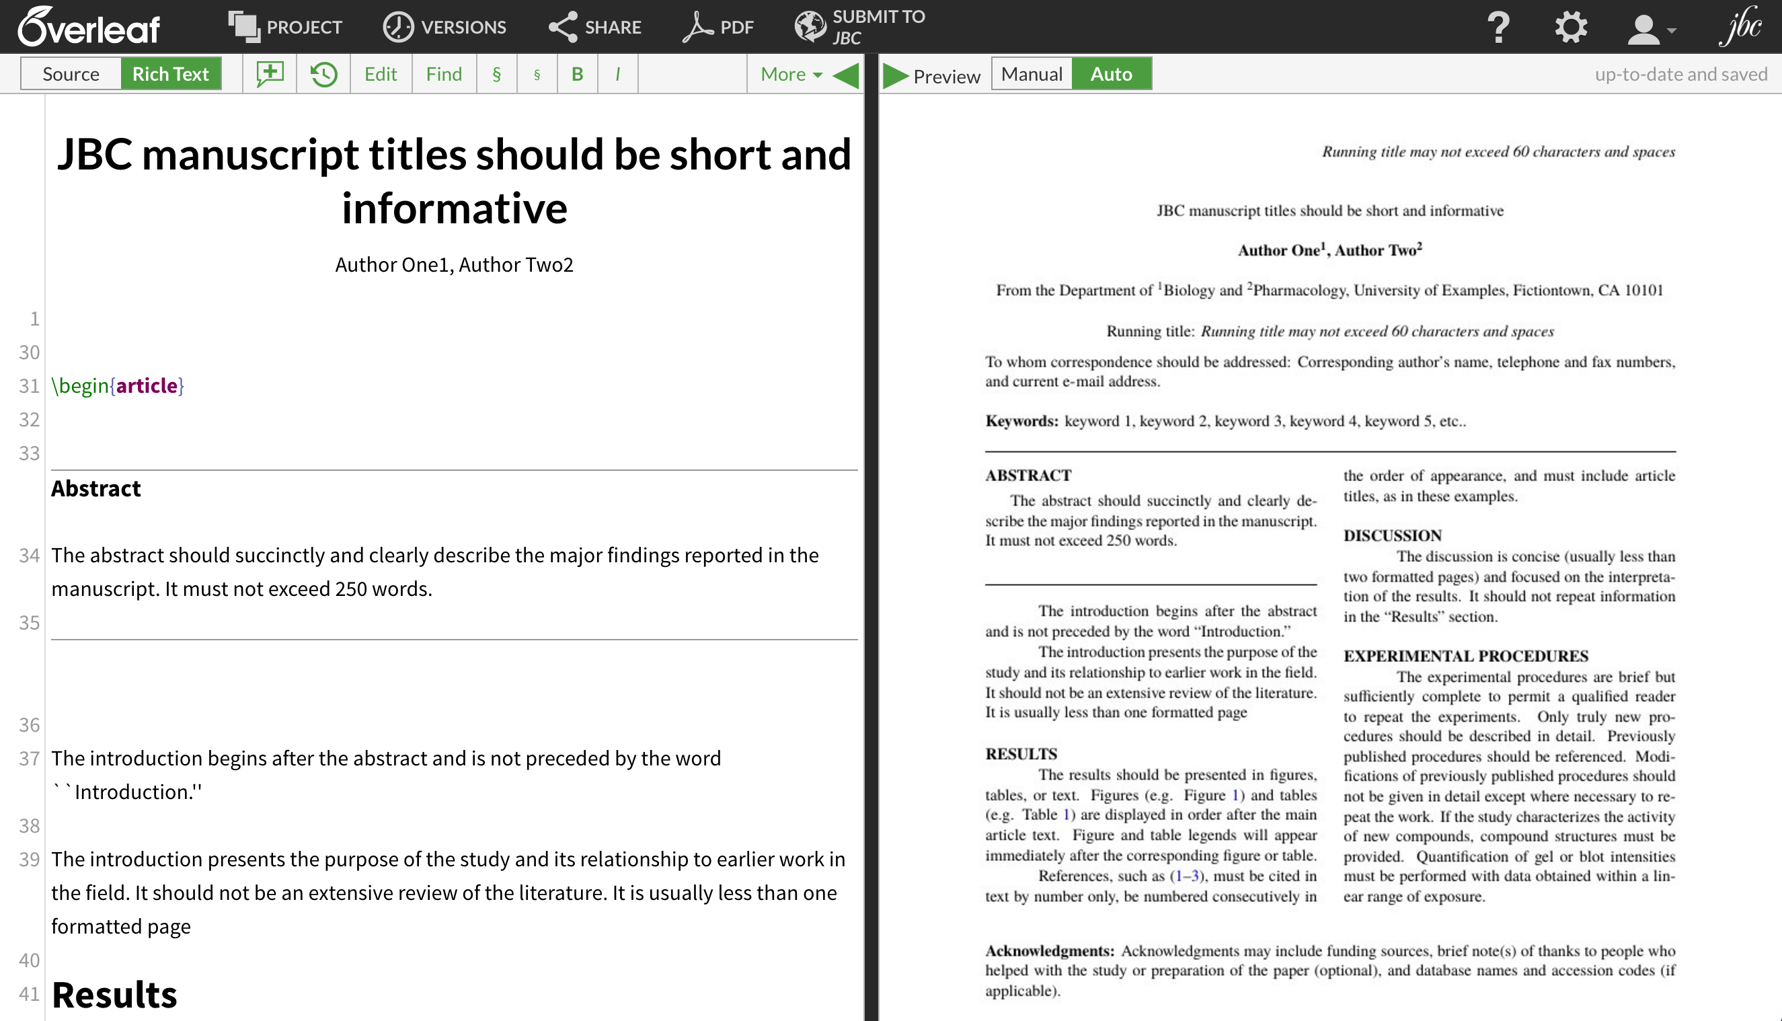The height and width of the screenshot is (1021, 1782).
Task: Export document as PDF
Action: pos(724,27)
